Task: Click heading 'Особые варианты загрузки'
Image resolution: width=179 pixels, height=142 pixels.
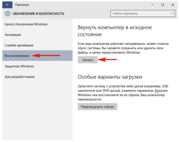Action: click(110, 77)
